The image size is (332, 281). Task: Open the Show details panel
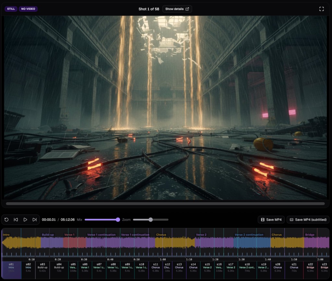177,9
